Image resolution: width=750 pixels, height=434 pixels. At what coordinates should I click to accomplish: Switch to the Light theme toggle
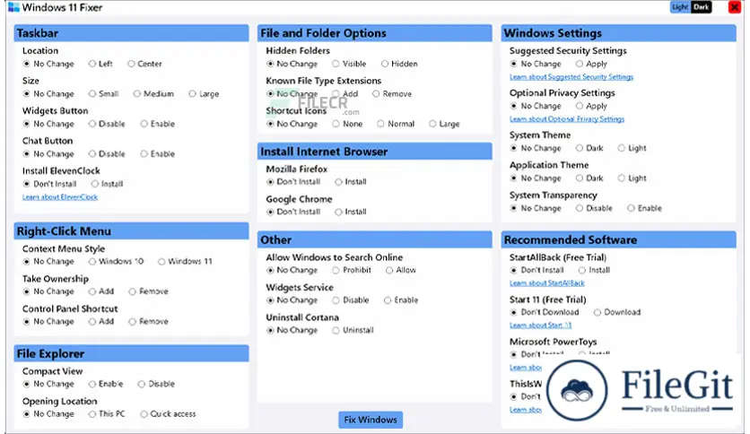680,7
